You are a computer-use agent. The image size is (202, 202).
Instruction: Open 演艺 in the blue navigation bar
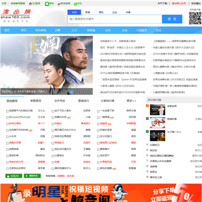(x=7, y=30)
